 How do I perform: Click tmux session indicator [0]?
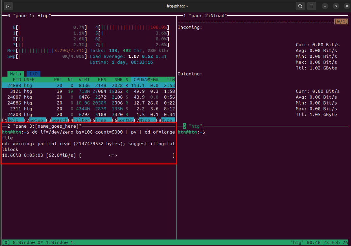tap(6, 243)
